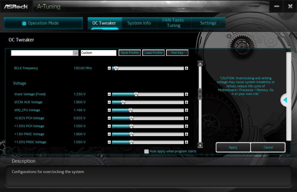Image resolution: width=297 pixels, height=192 pixels.
Task: Minimize the A-Tuning window
Action: 277,7
